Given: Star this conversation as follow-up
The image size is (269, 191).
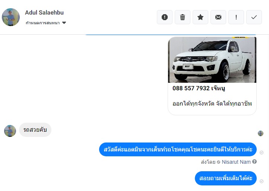Looking at the screenshot, I should (x=200, y=17).
